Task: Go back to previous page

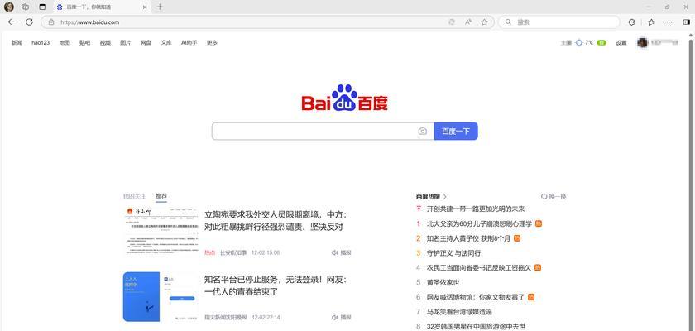Action: pos(12,22)
